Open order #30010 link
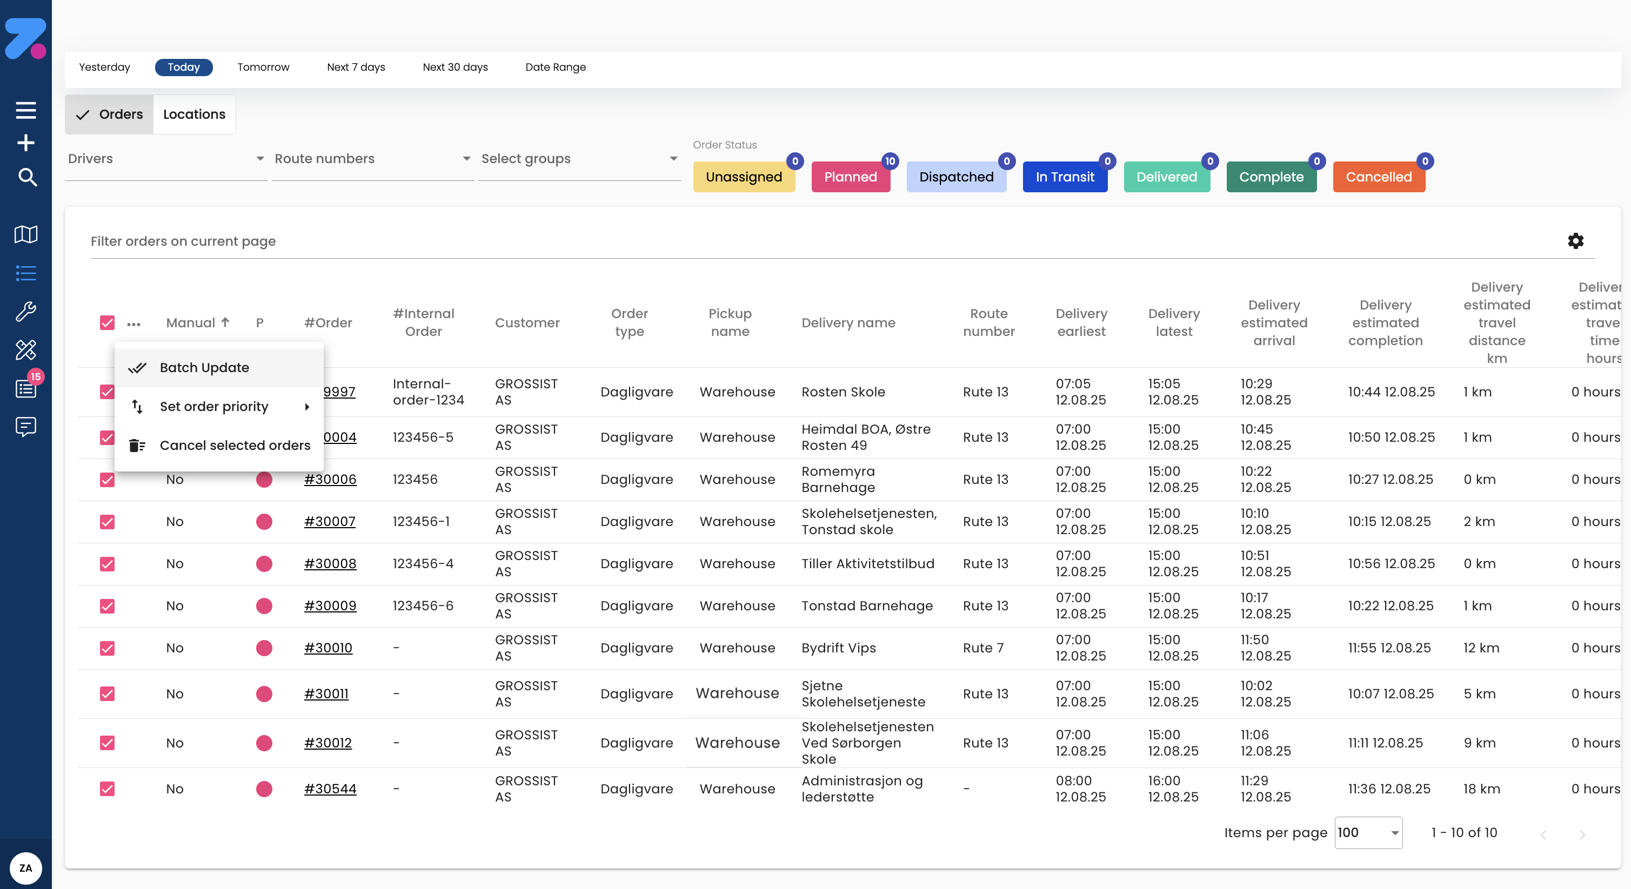The width and height of the screenshot is (1631, 889). click(x=328, y=647)
